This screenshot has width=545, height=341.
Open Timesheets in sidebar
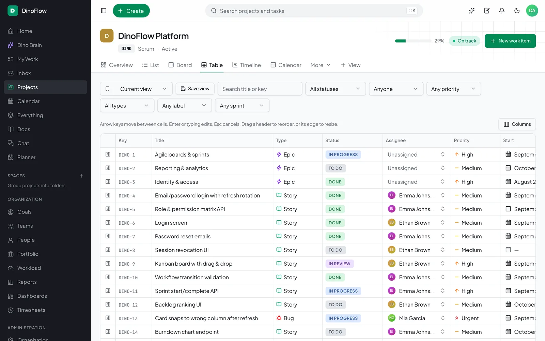[45, 310]
